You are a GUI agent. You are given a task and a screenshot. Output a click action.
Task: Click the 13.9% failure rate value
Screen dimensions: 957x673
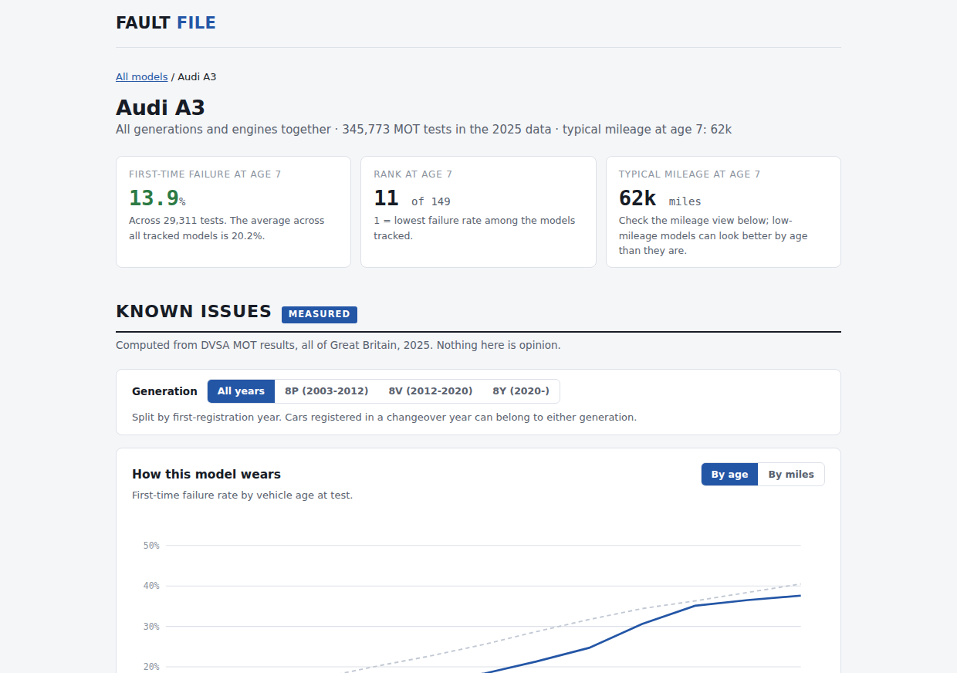pos(157,198)
